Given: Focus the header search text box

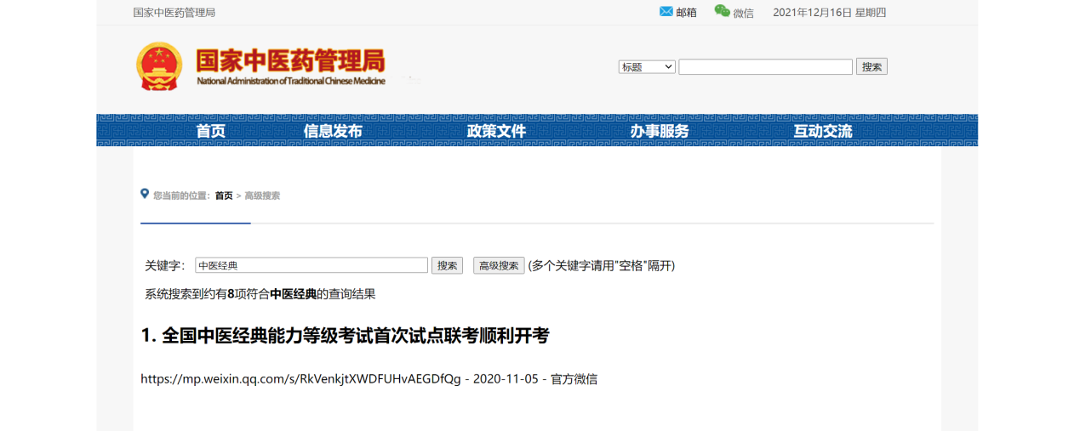Looking at the screenshot, I should point(765,67).
